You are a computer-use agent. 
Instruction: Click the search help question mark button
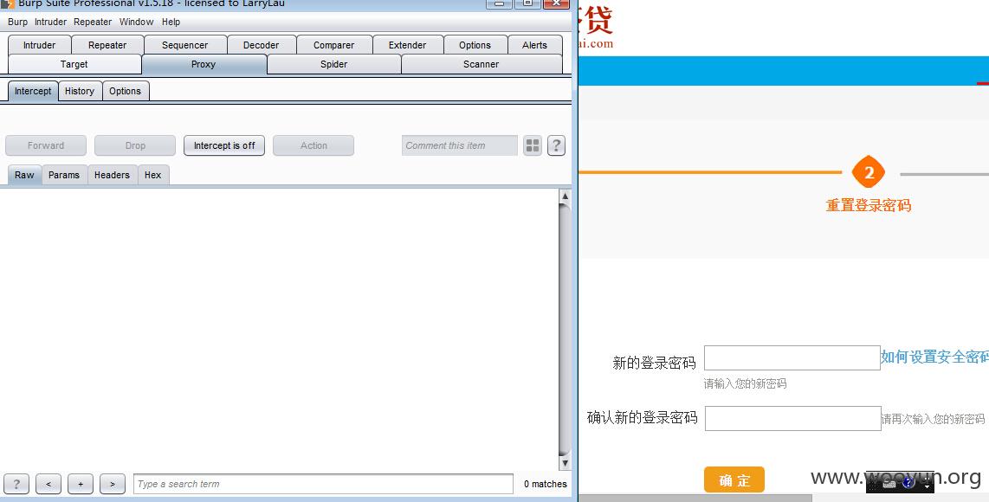[16, 485]
